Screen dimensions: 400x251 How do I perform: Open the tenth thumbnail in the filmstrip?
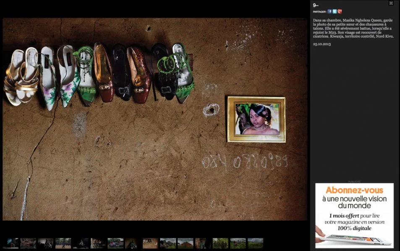[x=168, y=243]
